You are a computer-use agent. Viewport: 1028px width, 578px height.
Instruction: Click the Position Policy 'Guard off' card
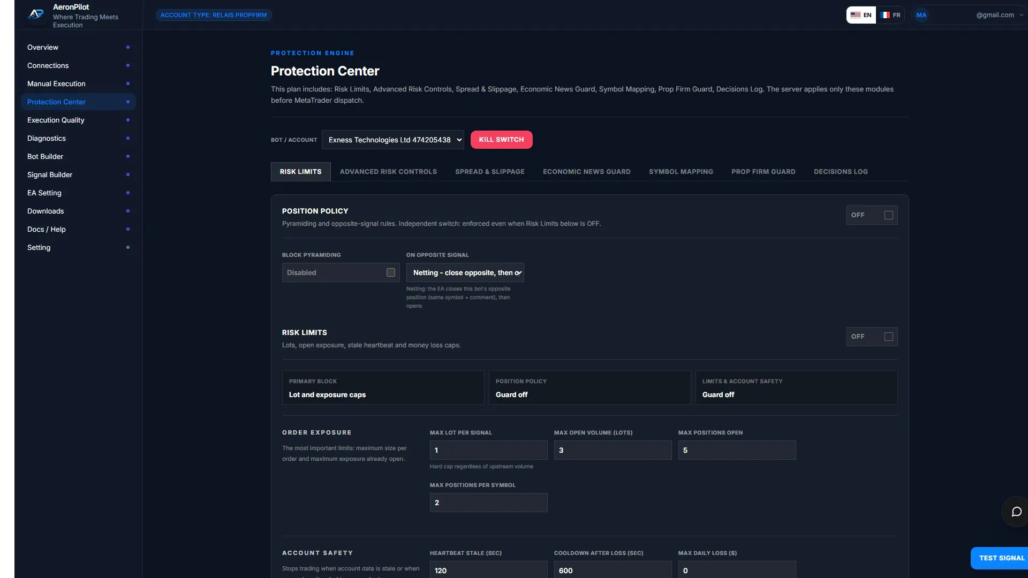pyautogui.click(x=589, y=387)
